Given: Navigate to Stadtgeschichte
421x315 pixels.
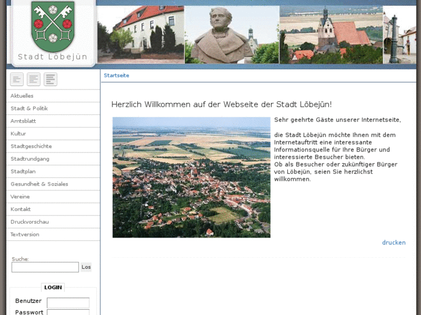Looking at the screenshot, I should 31,147.
